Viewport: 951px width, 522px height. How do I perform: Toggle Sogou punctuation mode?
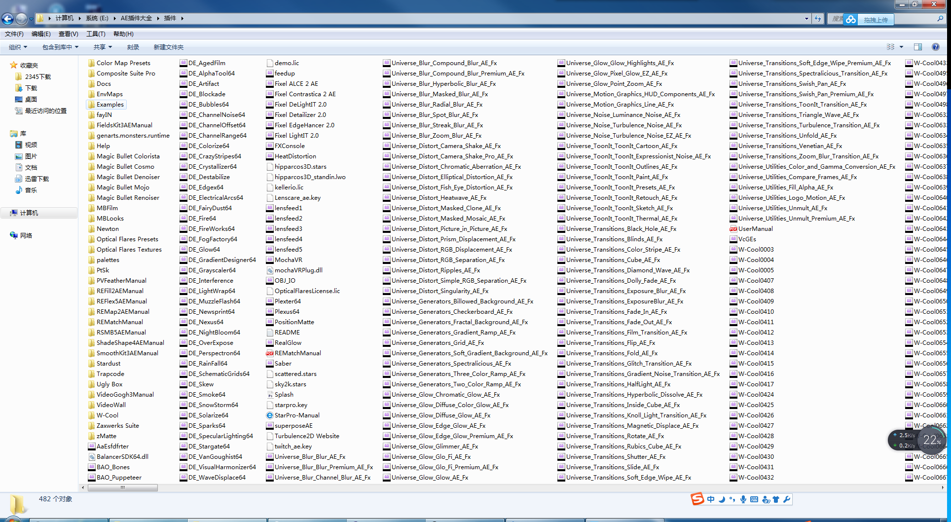(x=732, y=499)
